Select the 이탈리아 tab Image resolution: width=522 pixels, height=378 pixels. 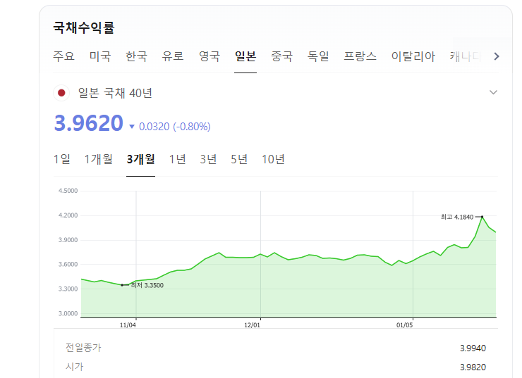(413, 56)
